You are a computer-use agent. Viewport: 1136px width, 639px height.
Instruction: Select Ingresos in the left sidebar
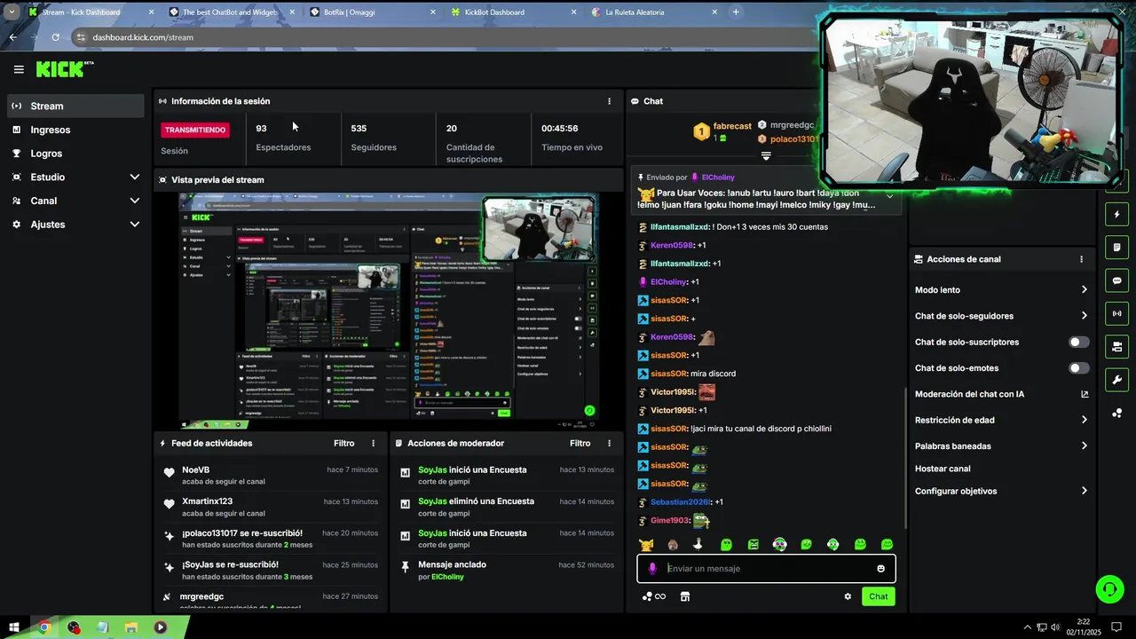pyautogui.click(x=75, y=130)
